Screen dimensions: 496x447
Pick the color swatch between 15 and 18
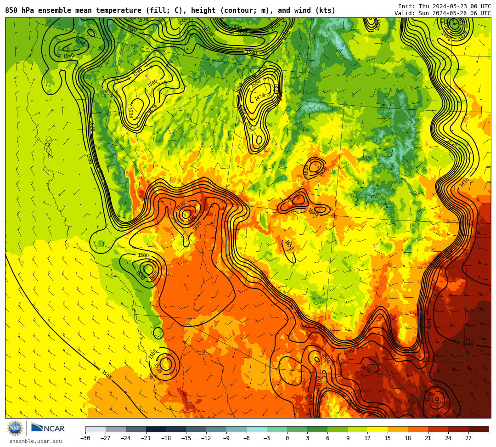tap(398, 429)
